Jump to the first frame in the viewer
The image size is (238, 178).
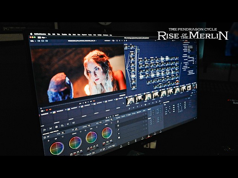pyautogui.click(x=80, y=103)
